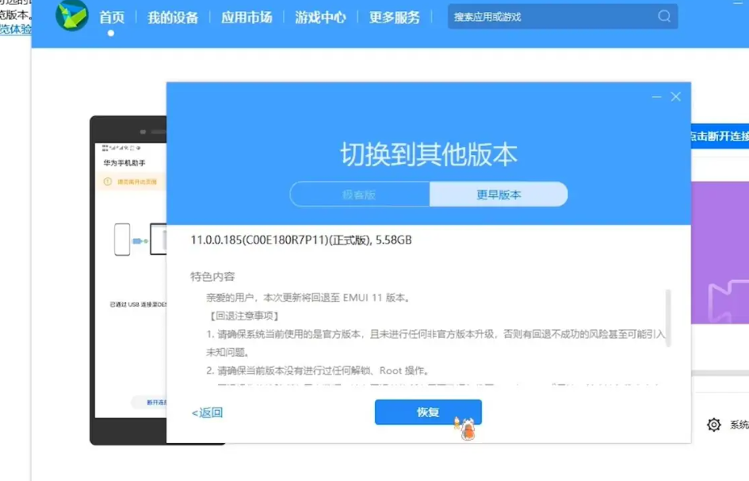Close the 切换到其他版本 dialog
The height and width of the screenshot is (481, 749).
[675, 97]
